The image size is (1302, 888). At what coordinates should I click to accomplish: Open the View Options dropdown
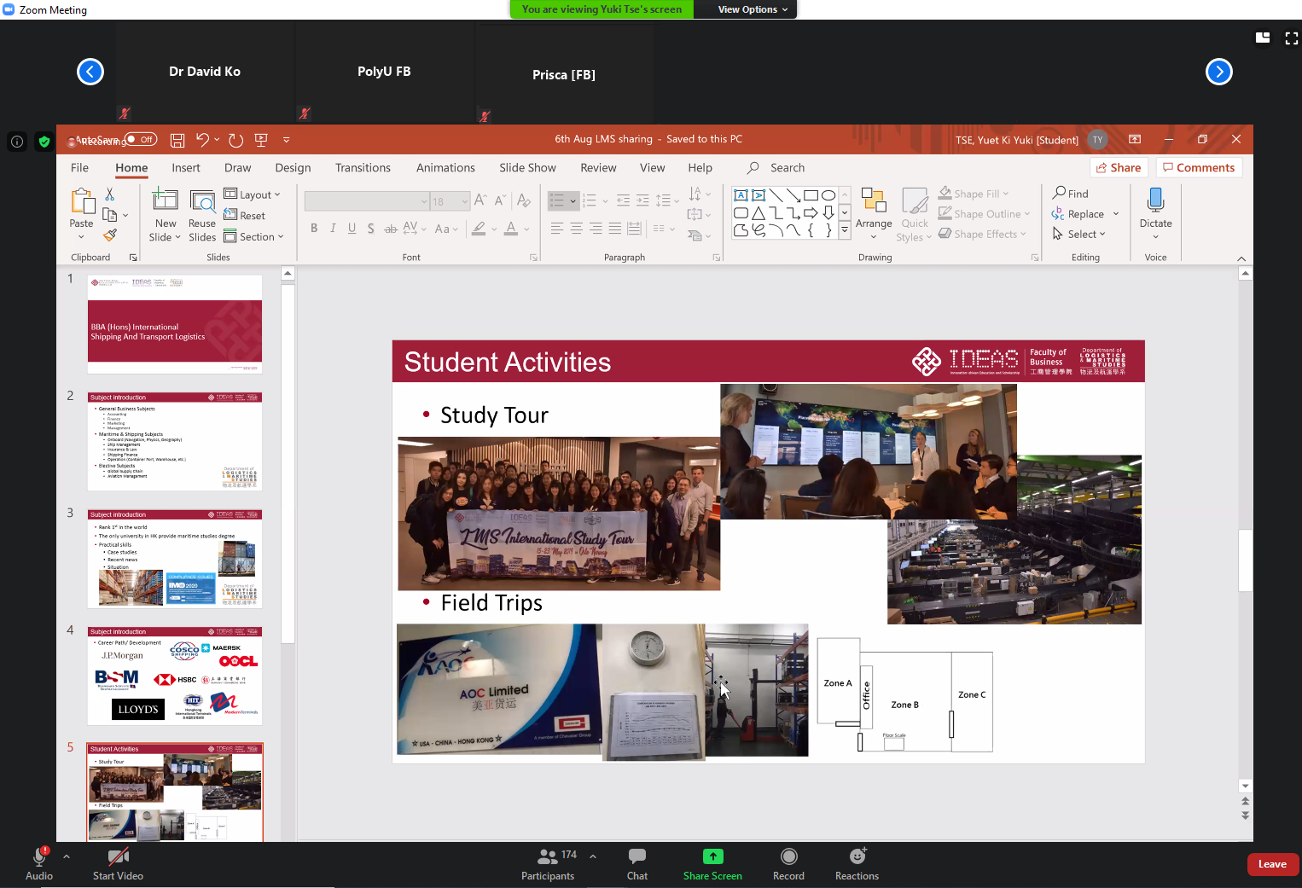pyautogui.click(x=752, y=9)
